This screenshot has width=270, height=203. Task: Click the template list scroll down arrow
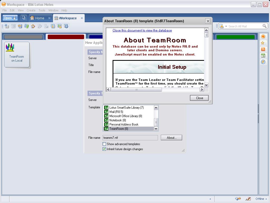156,129
